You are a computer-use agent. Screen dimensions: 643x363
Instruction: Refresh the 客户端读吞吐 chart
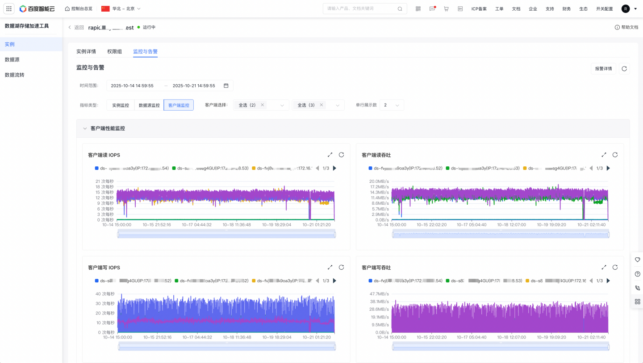tap(615, 155)
